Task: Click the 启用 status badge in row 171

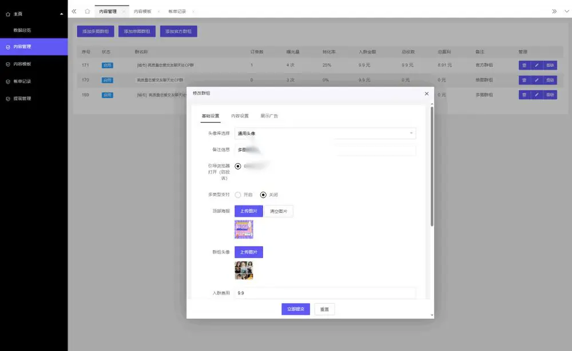Action: pyautogui.click(x=108, y=65)
